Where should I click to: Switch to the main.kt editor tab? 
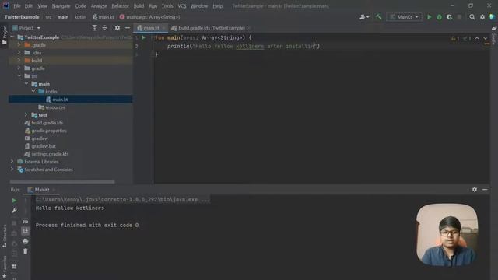click(150, 28)
